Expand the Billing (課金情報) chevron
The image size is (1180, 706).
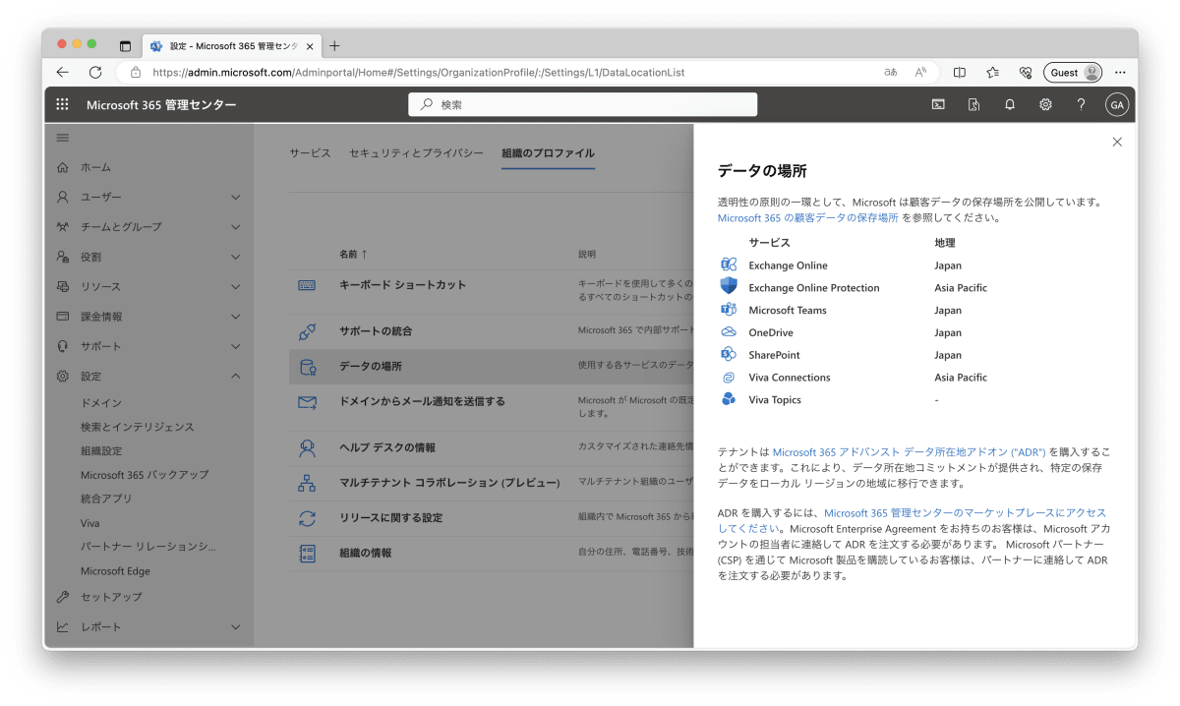[x=235, y=317]
